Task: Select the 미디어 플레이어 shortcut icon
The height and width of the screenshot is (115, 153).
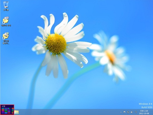Action: click(x=6, y=36)
